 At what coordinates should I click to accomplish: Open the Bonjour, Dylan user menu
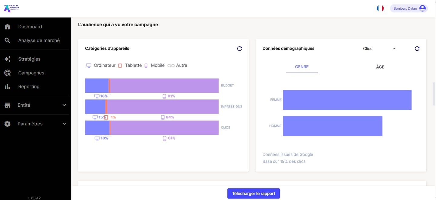(409, 8)
